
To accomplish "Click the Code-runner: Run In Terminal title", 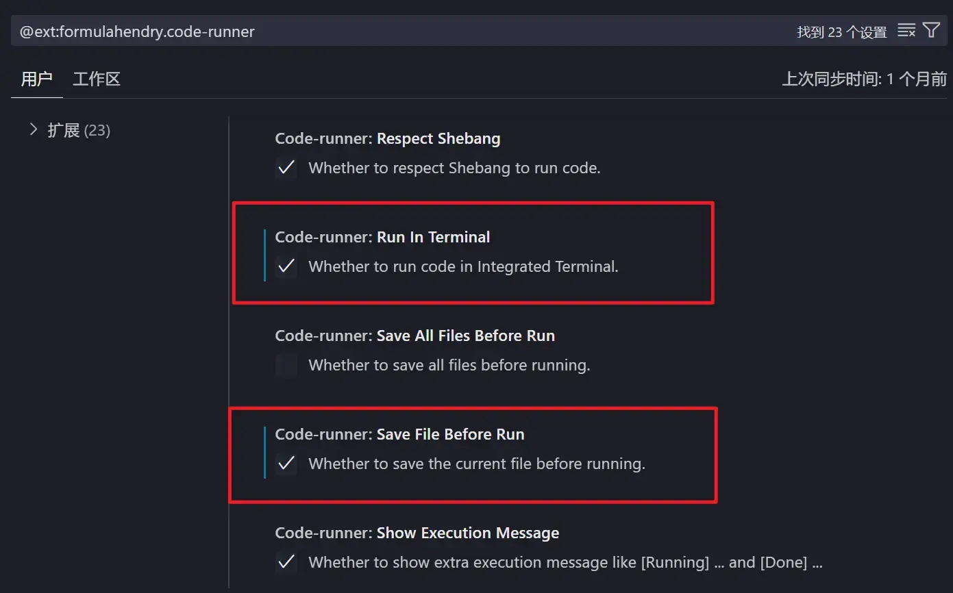I will pos(382,237).
